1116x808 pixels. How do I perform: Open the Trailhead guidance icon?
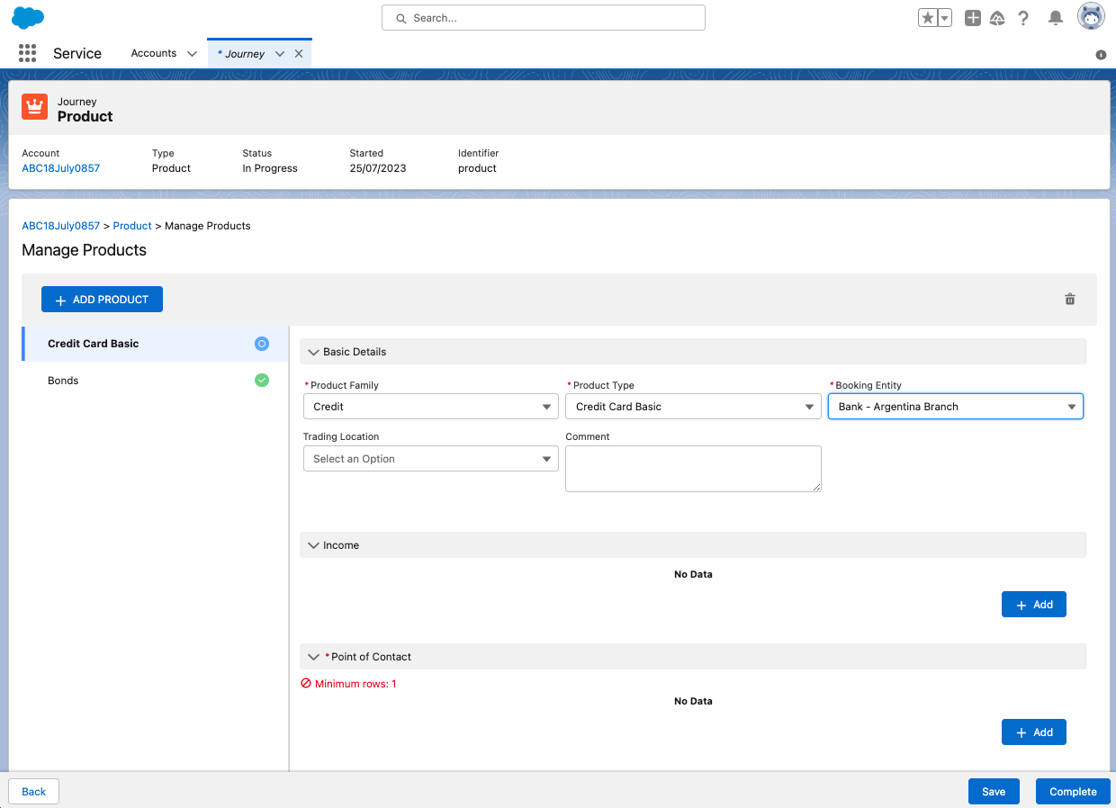click(x=997, y=18)
